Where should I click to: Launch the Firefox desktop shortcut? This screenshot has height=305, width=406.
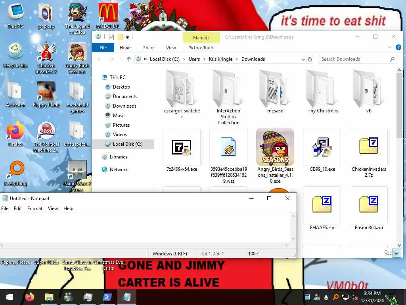tap(15, 134)
